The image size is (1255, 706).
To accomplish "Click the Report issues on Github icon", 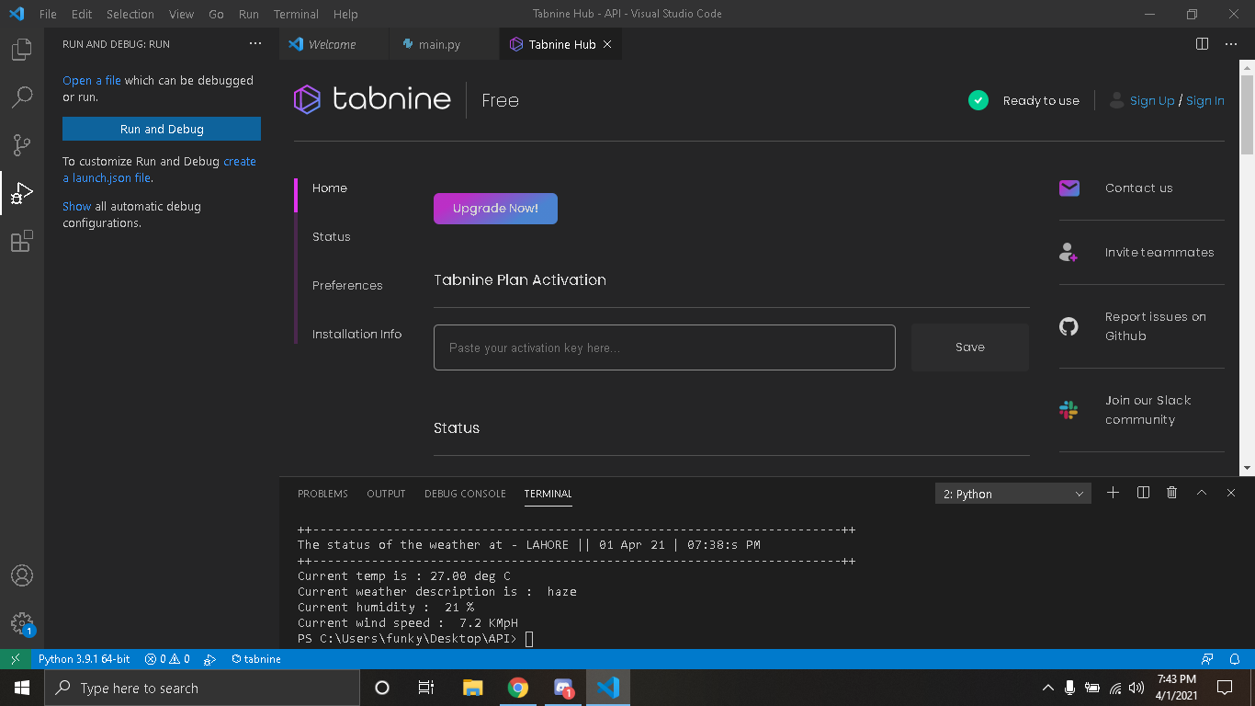I will pyautogui.click(x=1068, y=326).
